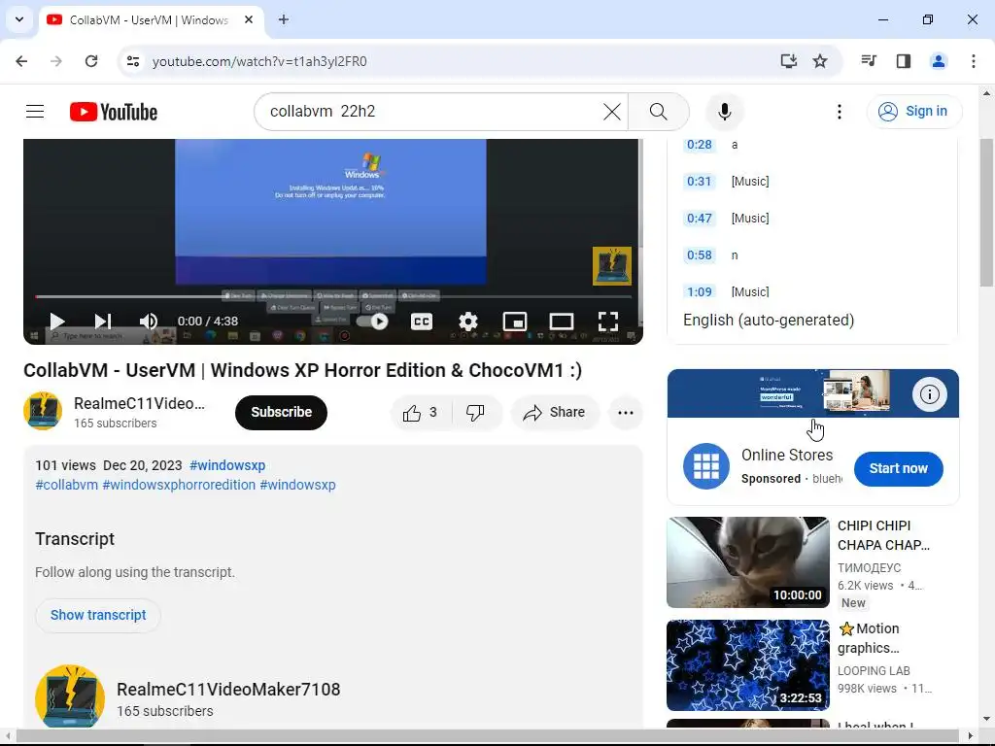The width and height of the screenshot is (995, 746).
Task: Switch to theater mode
Action: click(562, 322)
